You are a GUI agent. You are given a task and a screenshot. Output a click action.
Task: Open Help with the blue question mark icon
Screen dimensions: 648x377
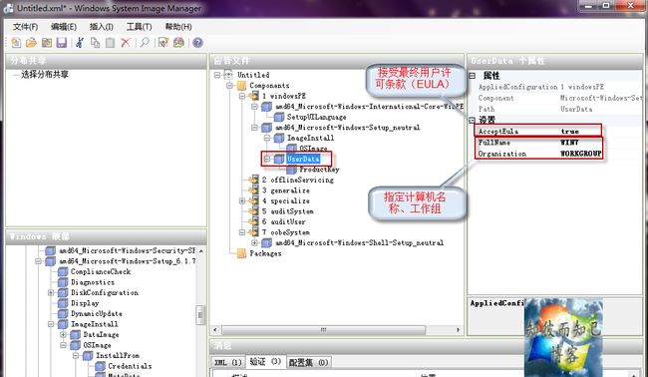pyautogui.click(x=198, y=42)
